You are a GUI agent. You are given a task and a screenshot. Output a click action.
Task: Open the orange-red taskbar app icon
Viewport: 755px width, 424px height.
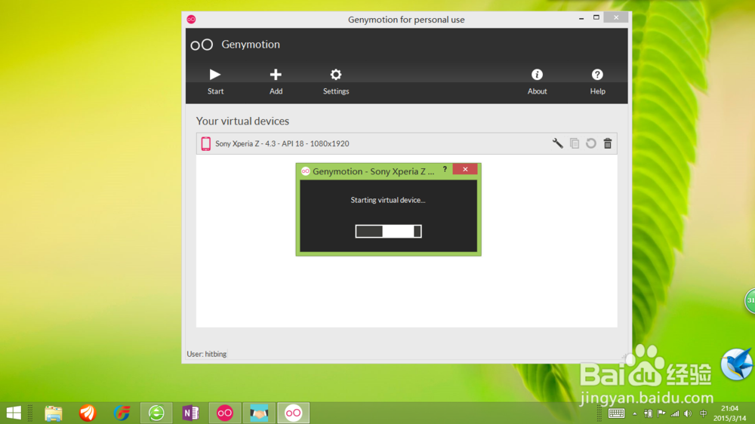[x=88, y=413]
